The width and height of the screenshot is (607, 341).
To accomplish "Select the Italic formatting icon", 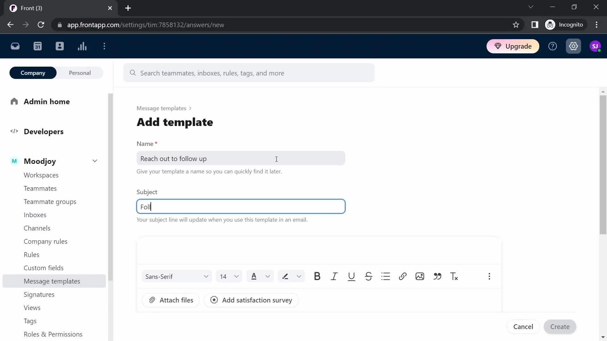I will click(335, 277).
